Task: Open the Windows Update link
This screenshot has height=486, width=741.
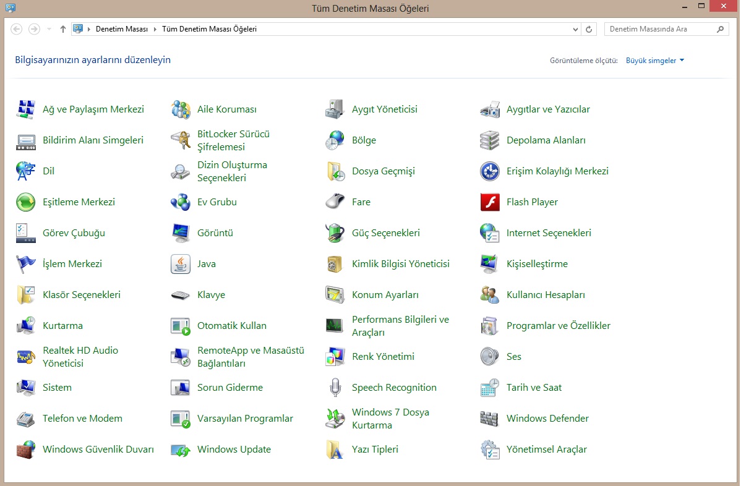Action: [234, 450]
